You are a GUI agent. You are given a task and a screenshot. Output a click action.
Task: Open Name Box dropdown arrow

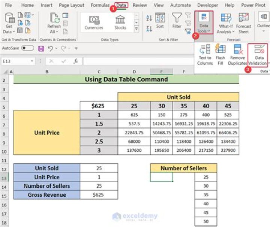click(32, 61)
